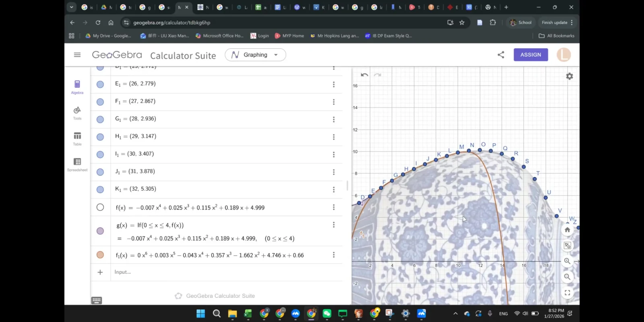Open the Table view
The image size is (644, 322).
[77, 138]
